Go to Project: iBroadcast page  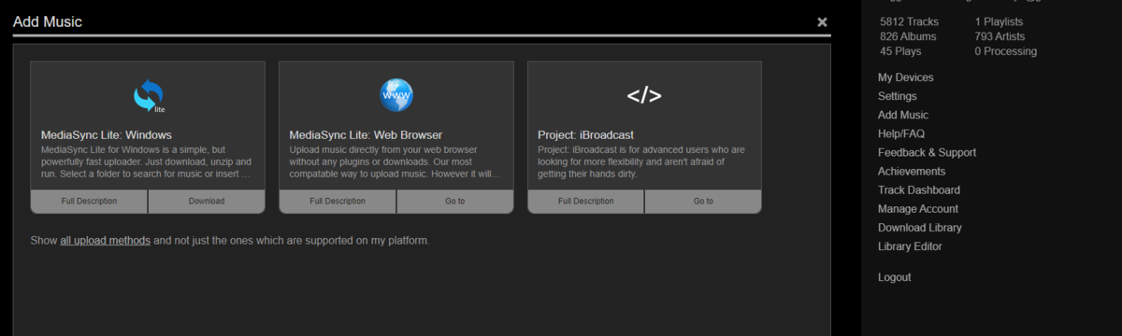click(703, 201)
